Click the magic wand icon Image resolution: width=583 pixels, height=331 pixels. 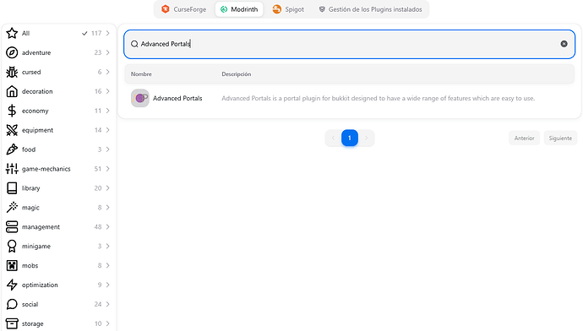point(12,207)
